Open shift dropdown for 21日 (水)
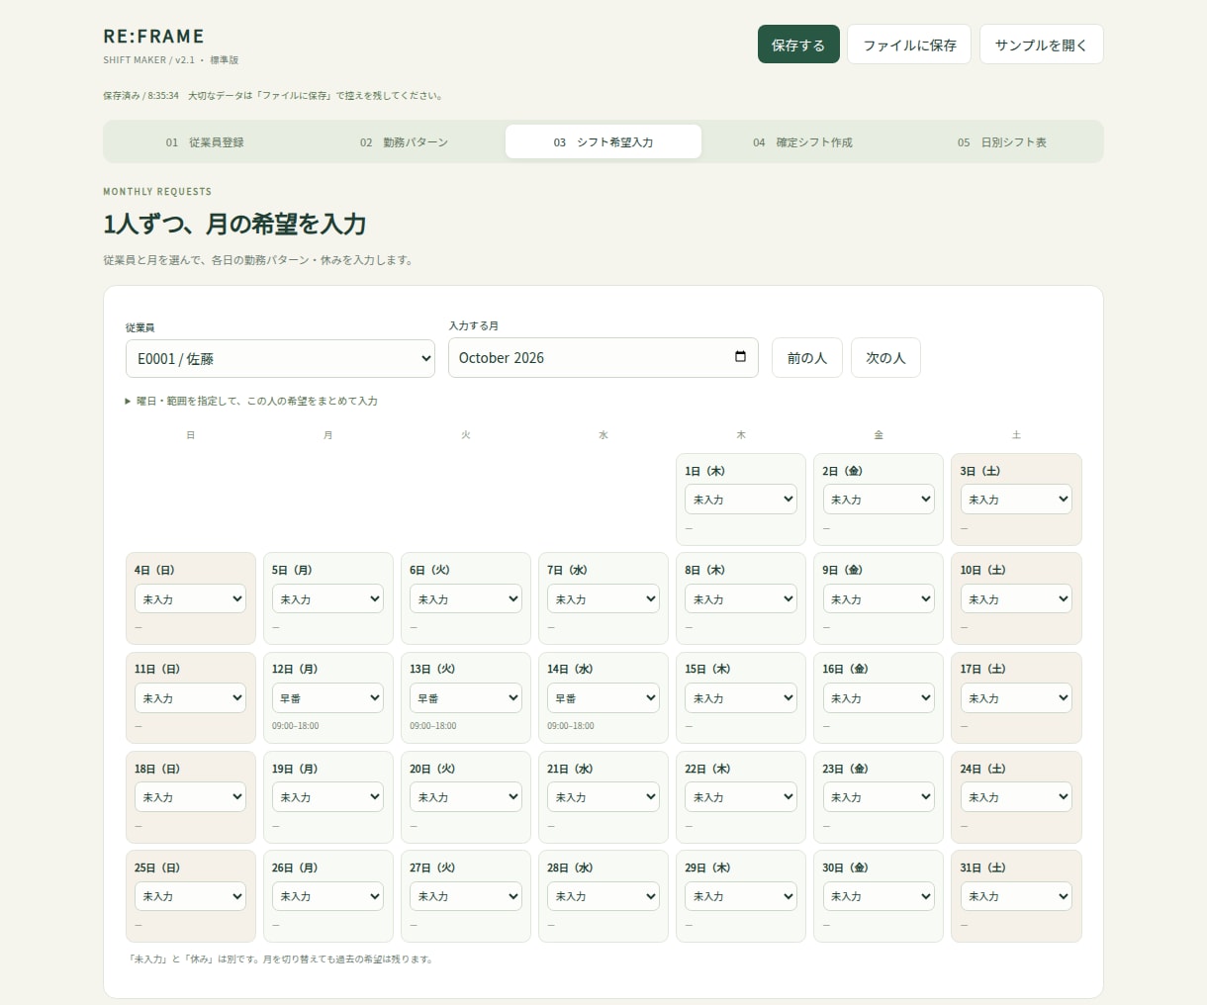This screenshot has width=1207, height=1005. 603,797
